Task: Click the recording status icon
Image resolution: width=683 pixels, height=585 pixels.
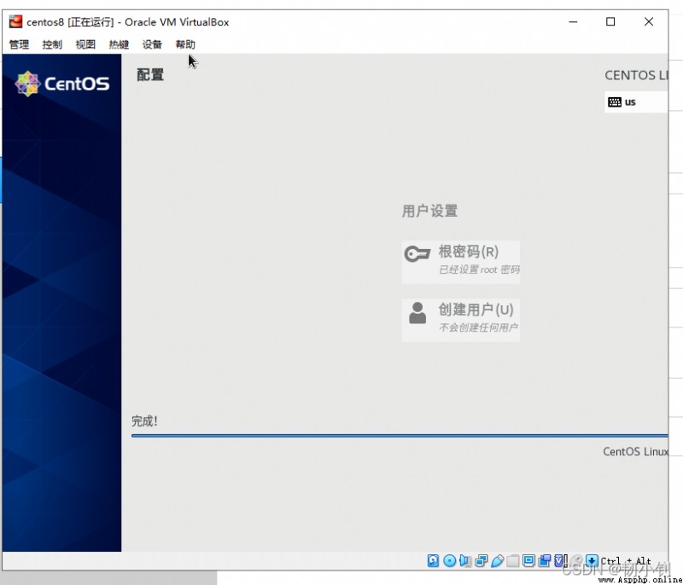Action: pos(545,560)
